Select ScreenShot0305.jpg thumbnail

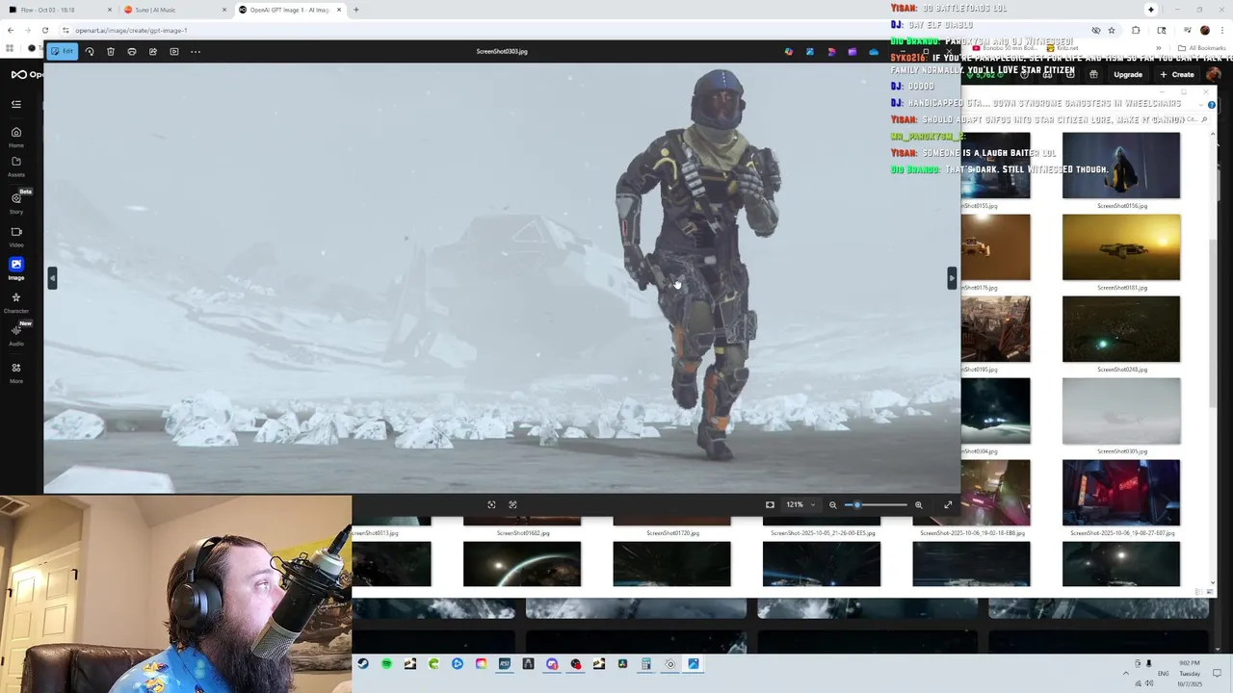(1121, 411)
